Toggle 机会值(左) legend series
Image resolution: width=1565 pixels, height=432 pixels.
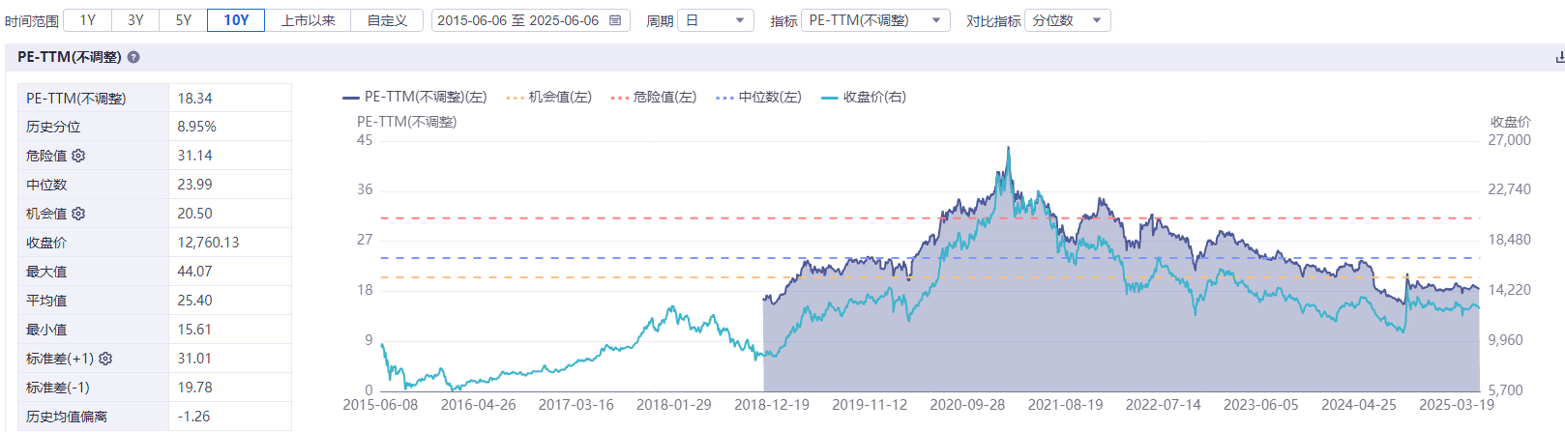point(549,97)
